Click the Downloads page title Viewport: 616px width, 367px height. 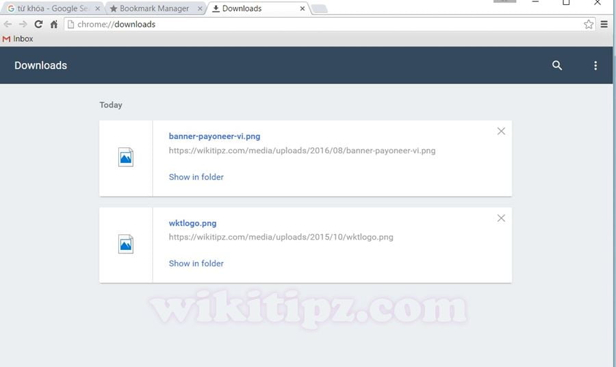41,65
